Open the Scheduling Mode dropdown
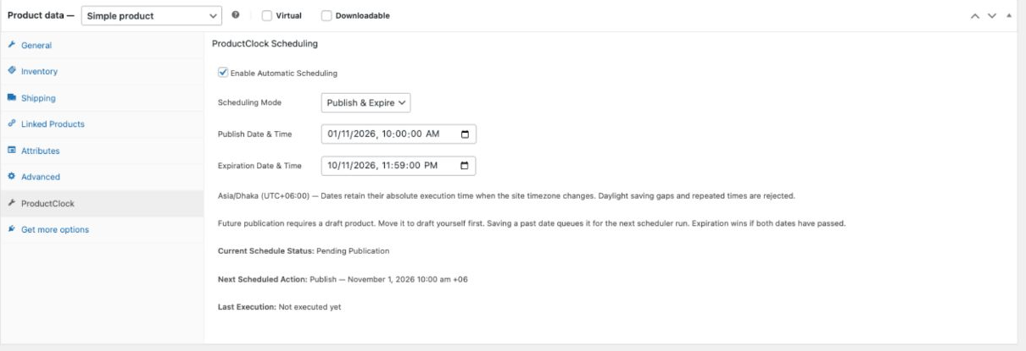The image size is (1026, 351). pos(366,102)
